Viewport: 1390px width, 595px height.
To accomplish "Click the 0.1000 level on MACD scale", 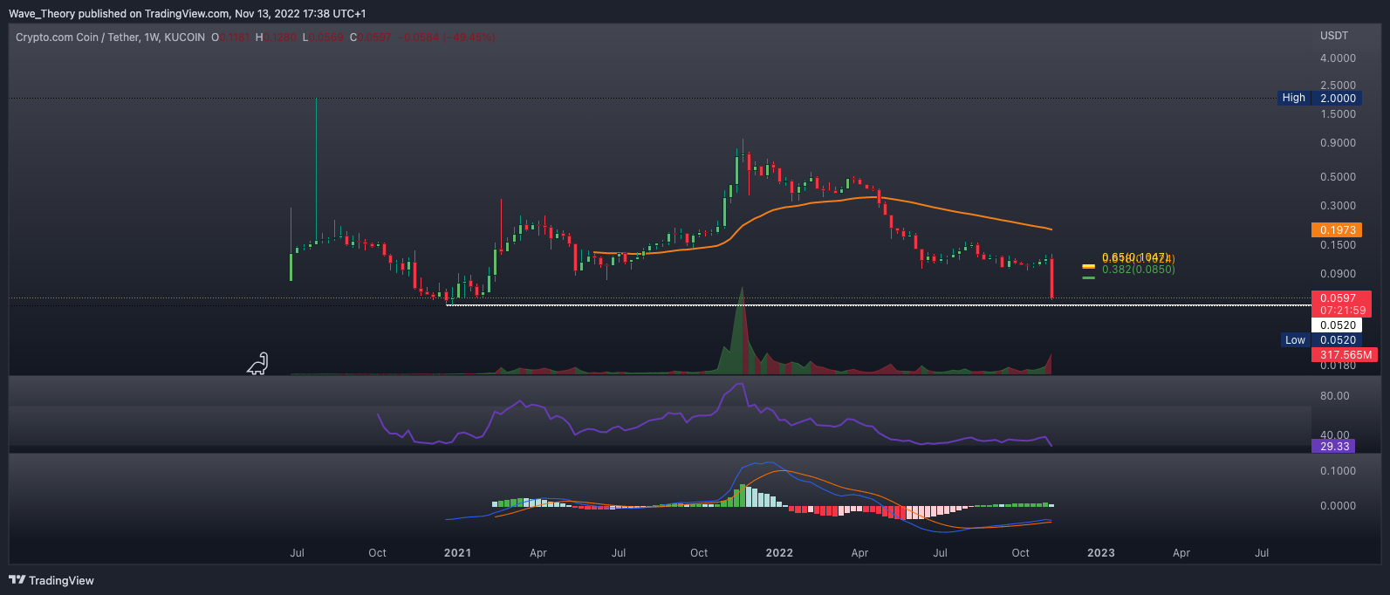I will (1338, 471).
